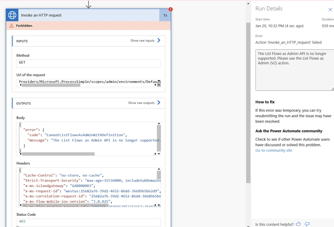Screen dimensions: 334x227
Task: Click the Forbidden warning triangle icon
Action: point(12,25)
